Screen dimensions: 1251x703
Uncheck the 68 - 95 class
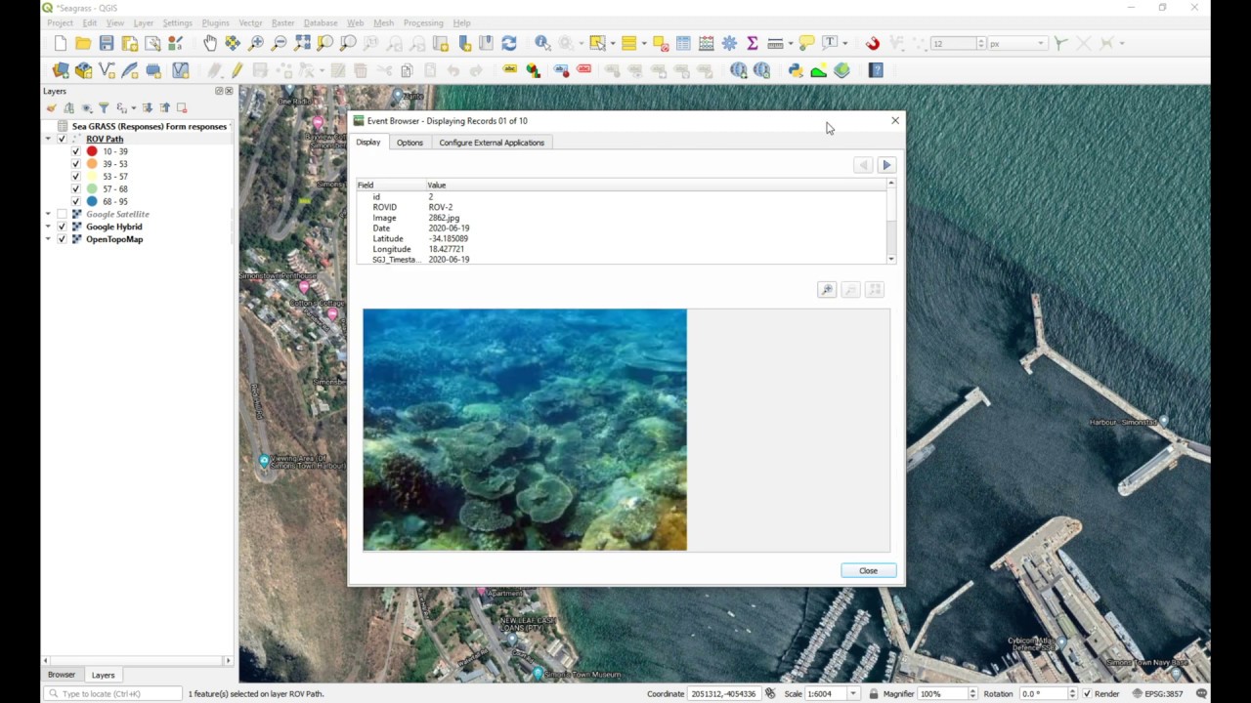(x=75, y=201)
